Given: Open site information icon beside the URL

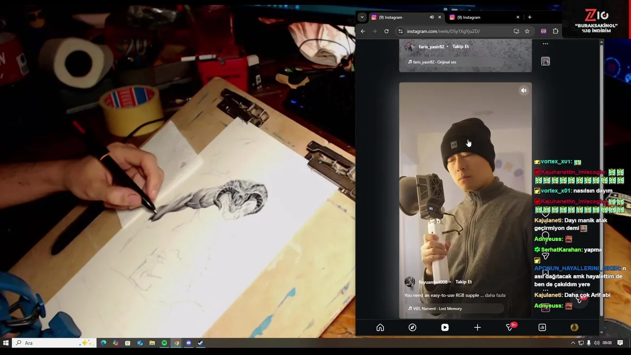Looking at the screenshot, I should 400,31.
